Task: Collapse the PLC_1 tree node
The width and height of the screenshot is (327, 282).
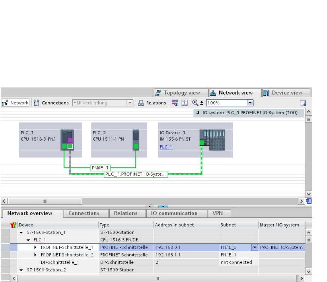Action: [x=29, y=240]
